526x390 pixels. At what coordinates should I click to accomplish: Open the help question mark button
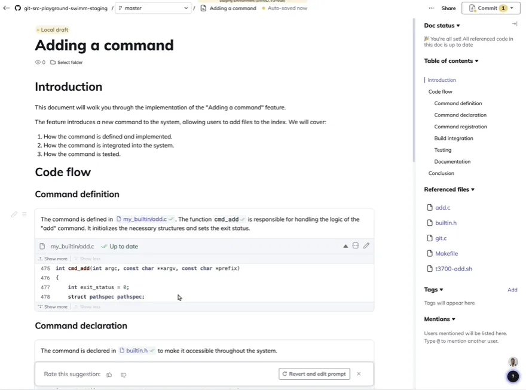pyautogui.click(x=513, y=377)
